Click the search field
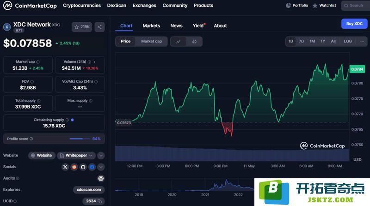Image resolution: width=370 pixels, height=206 pixels. point(355,6)
